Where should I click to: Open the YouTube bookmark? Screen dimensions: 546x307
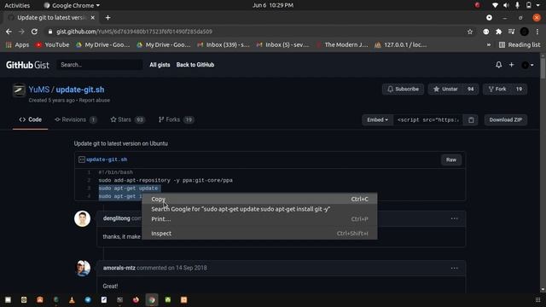[x=52, y=45]
